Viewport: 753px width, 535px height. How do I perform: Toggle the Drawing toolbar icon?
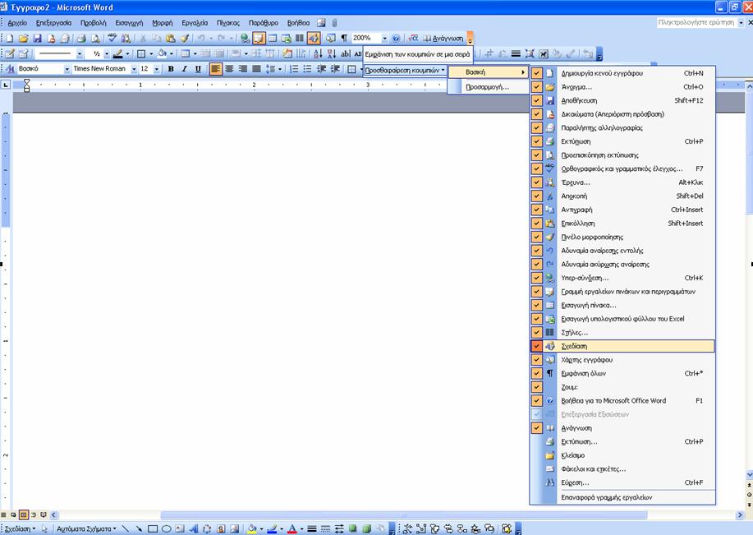pyautogui.click(x=314, y=38)
